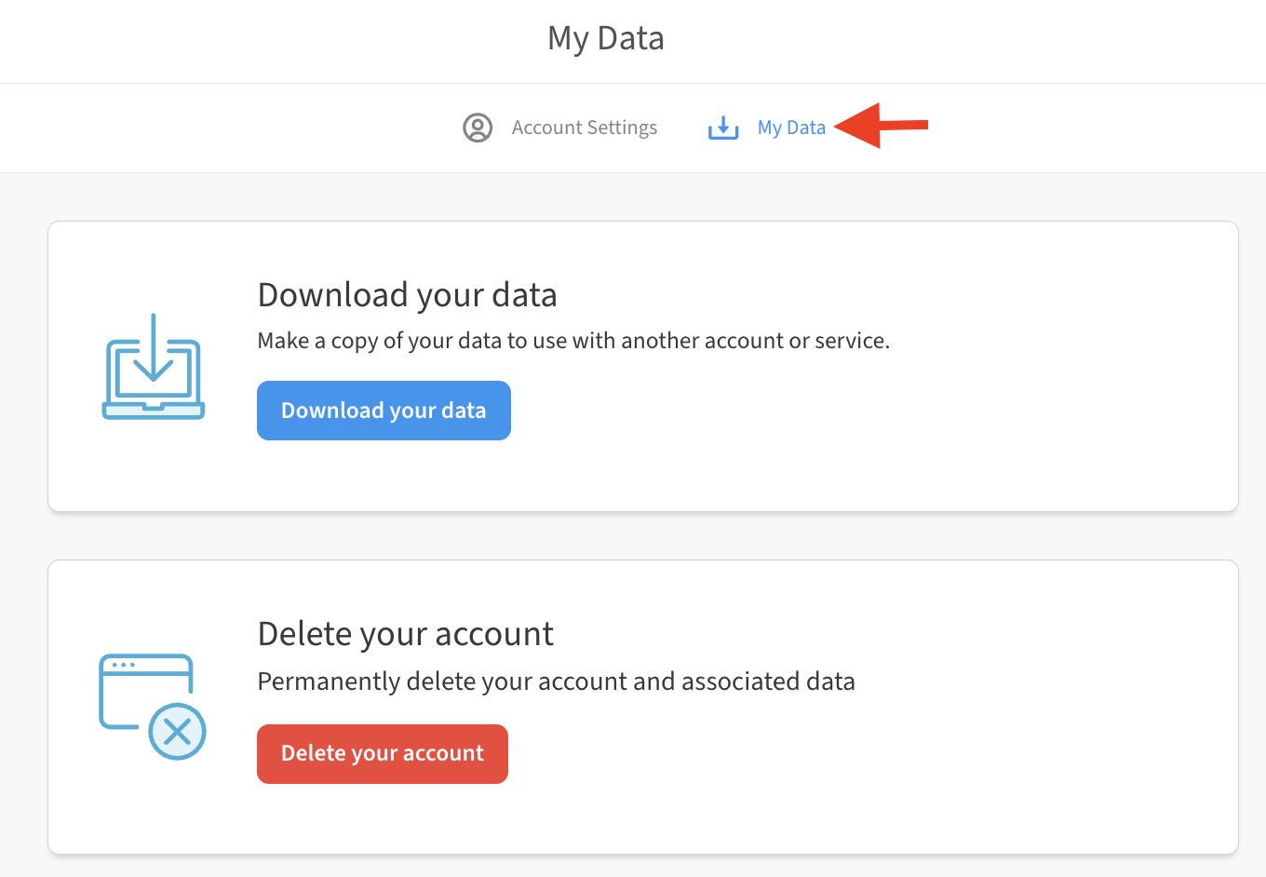Click the permanently-delete description text
1266x877 pixels.
tap(556, 681)
